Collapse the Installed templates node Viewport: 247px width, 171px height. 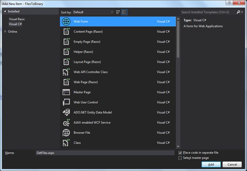coord(5,12)
